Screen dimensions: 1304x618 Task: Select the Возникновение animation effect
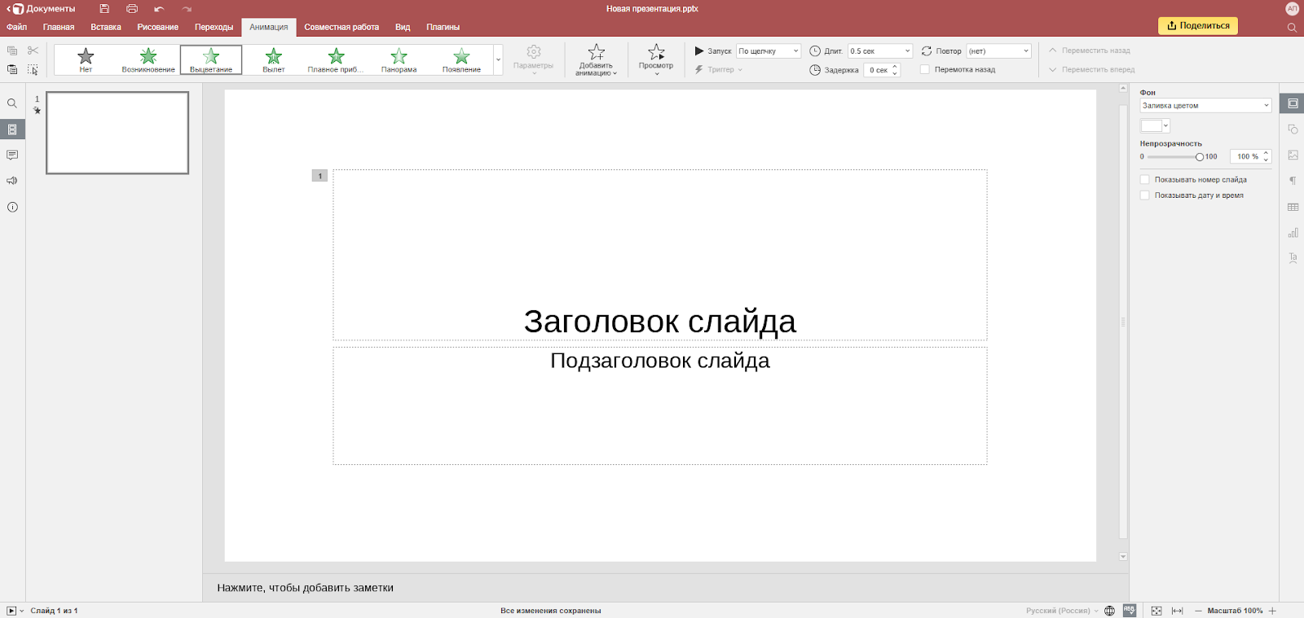(x=148, y=59)
